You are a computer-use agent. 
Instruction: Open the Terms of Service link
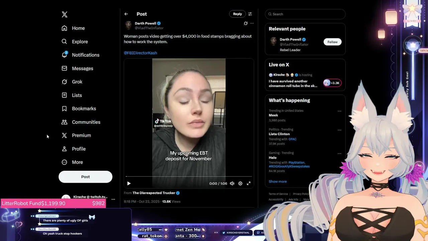(x=278, y=194)
